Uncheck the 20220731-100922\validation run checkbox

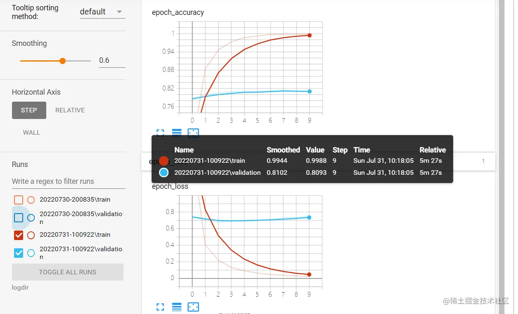pyautogui.click(x=19, y=253)
